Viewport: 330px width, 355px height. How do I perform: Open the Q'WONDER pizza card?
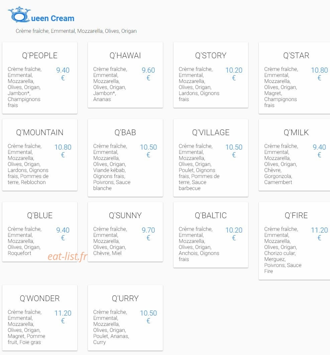[40, 318]
